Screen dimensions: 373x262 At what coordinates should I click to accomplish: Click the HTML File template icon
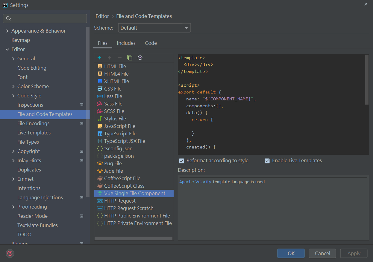[x=100, y=66]
